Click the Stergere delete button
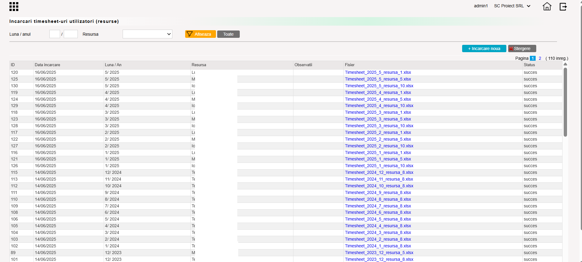582x262 pixels. coord(522,48)
